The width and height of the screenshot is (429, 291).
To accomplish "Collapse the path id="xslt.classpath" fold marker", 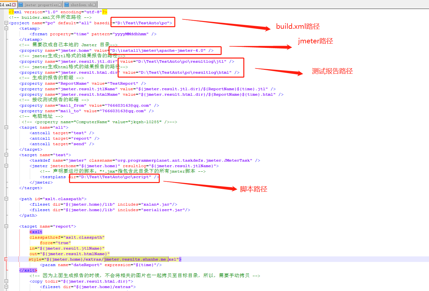I will coord(6,199).
